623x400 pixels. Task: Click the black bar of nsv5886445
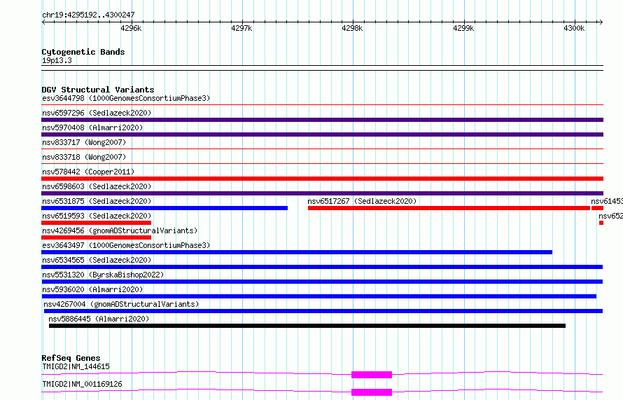click(307, 326)
